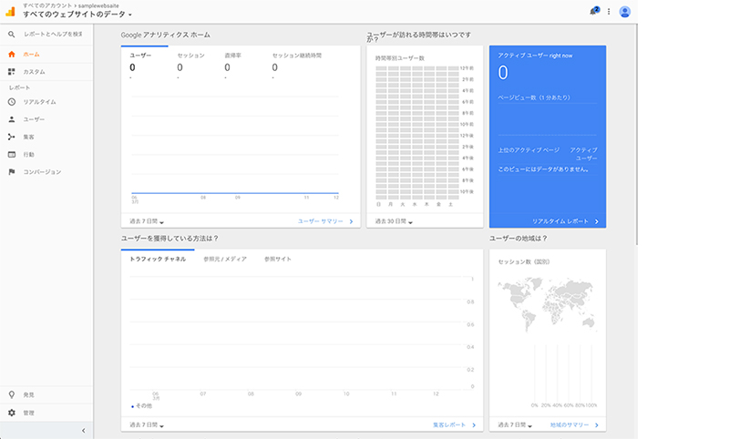
Task: Switch to 参照元 / メディア tab
Action: pos(225,260)
